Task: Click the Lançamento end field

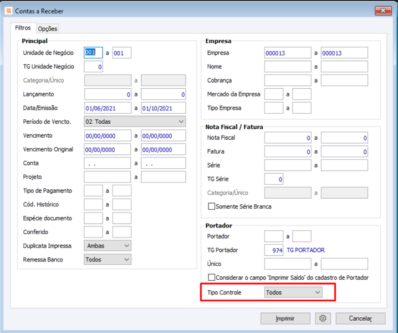Action: click(x=163, y=94)
